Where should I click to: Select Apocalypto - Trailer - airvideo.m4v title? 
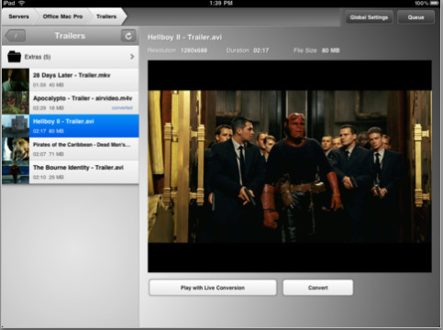pos(83,98)
